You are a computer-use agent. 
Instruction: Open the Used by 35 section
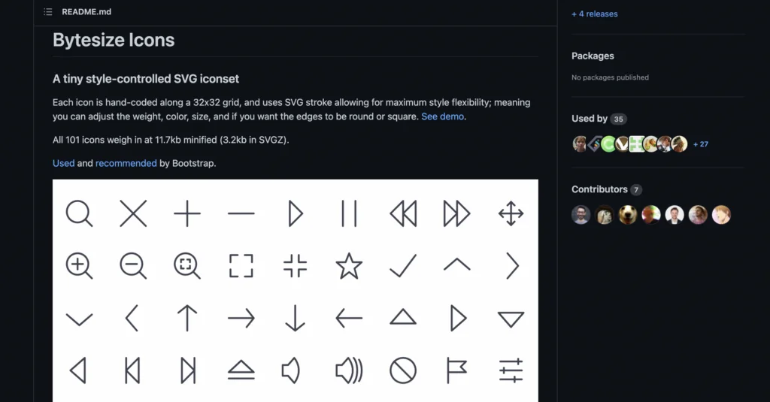click(599, 119)
